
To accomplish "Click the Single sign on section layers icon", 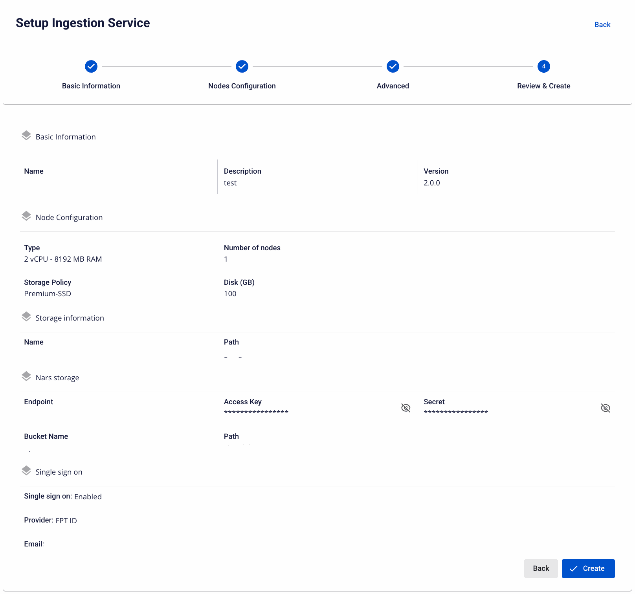I will pos(26,471).
